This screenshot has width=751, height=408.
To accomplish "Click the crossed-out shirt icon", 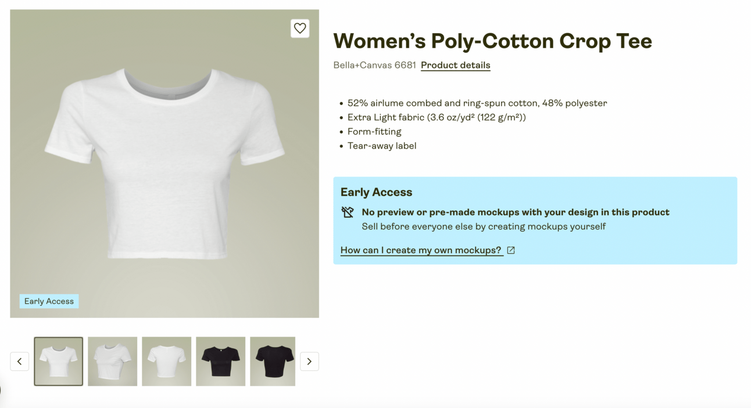I will [348, 212].
